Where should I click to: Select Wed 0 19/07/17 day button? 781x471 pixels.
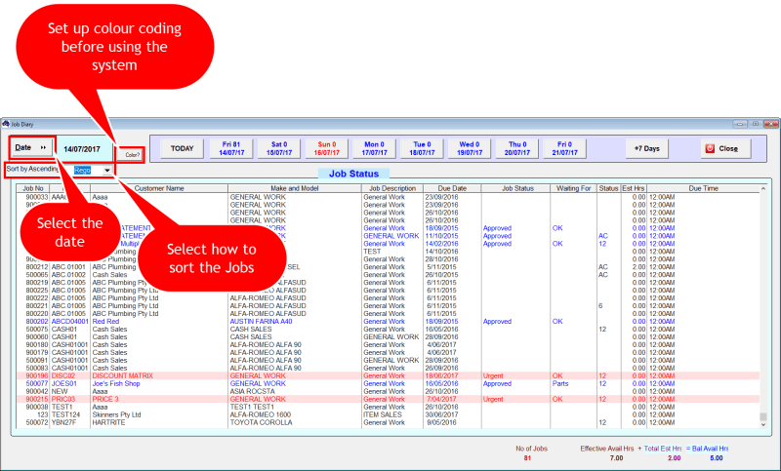pos(470,148)
